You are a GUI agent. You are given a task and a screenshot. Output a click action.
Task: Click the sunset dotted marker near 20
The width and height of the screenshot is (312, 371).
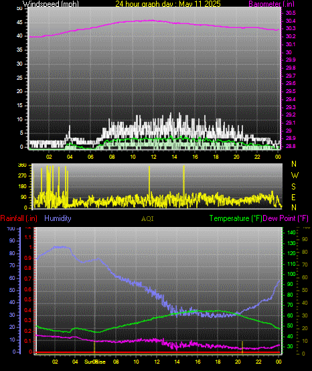(242, 347)
